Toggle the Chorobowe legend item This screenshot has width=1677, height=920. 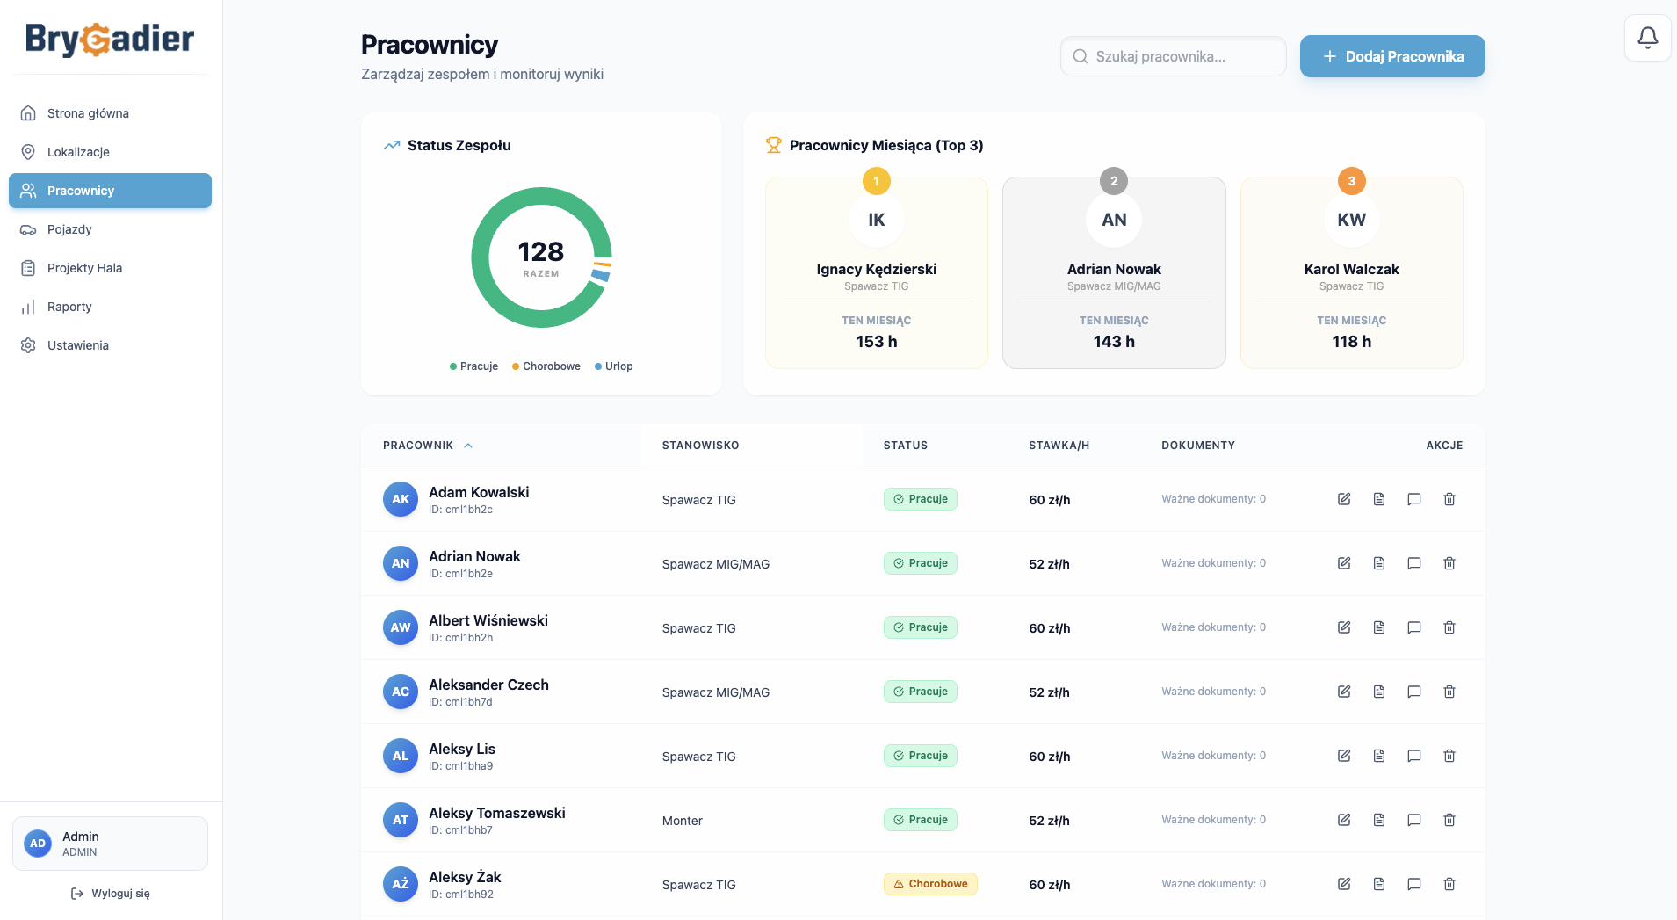click(x=546, y=366)
